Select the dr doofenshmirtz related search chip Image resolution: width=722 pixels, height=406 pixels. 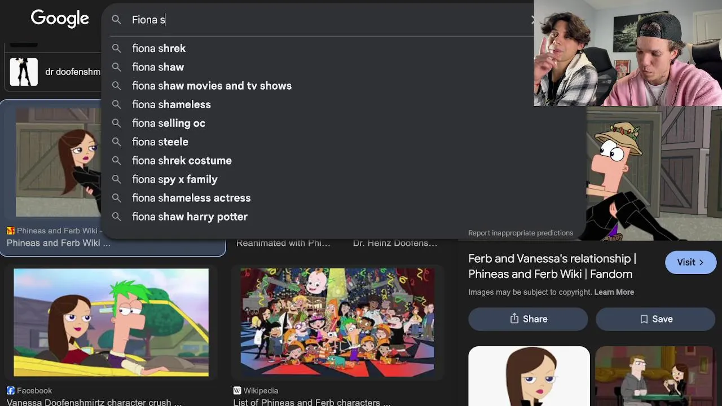pyautogui.click(x=54, y=72)
